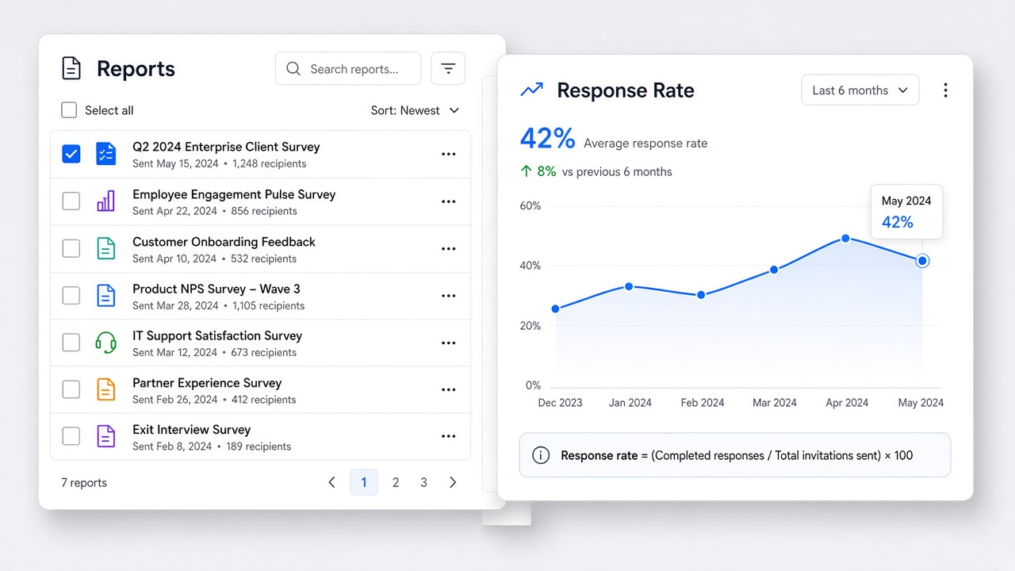Check the Employee Engagement Pulse Survey checkbox
This screenshot has width=1015, height=571.
[x=71, y=201]
